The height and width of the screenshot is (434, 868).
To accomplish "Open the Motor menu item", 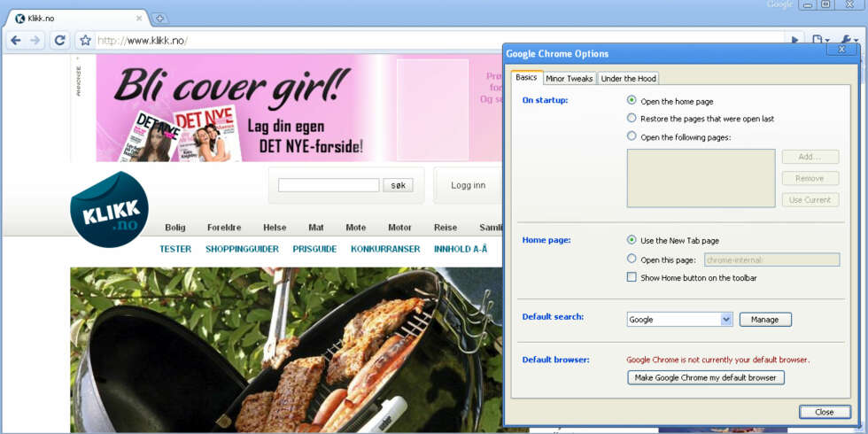I will pos(399,228).
